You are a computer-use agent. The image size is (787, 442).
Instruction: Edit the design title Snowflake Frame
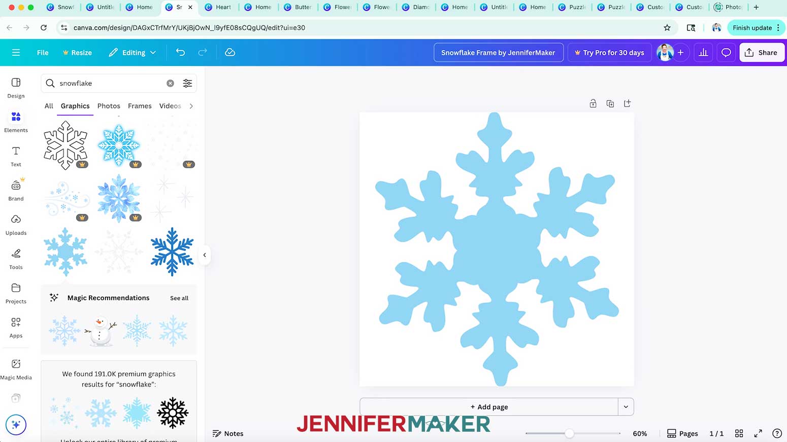coord(498,52)
